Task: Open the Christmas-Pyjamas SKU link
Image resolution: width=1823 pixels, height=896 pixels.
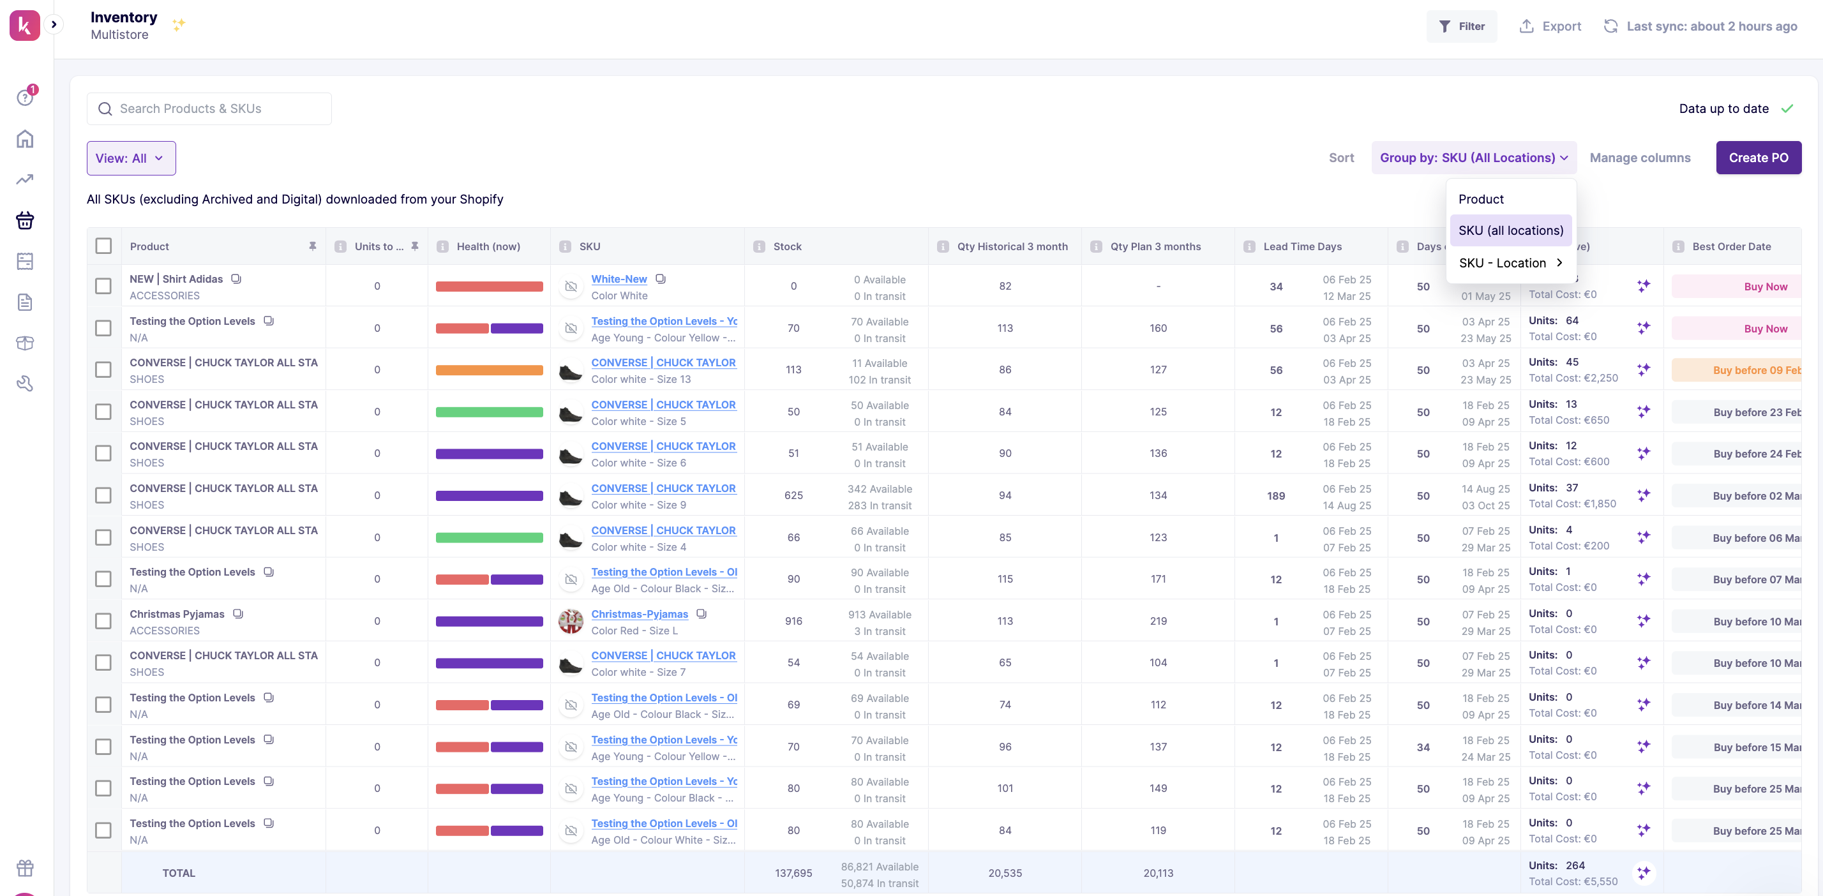Action: click(639, 614)
